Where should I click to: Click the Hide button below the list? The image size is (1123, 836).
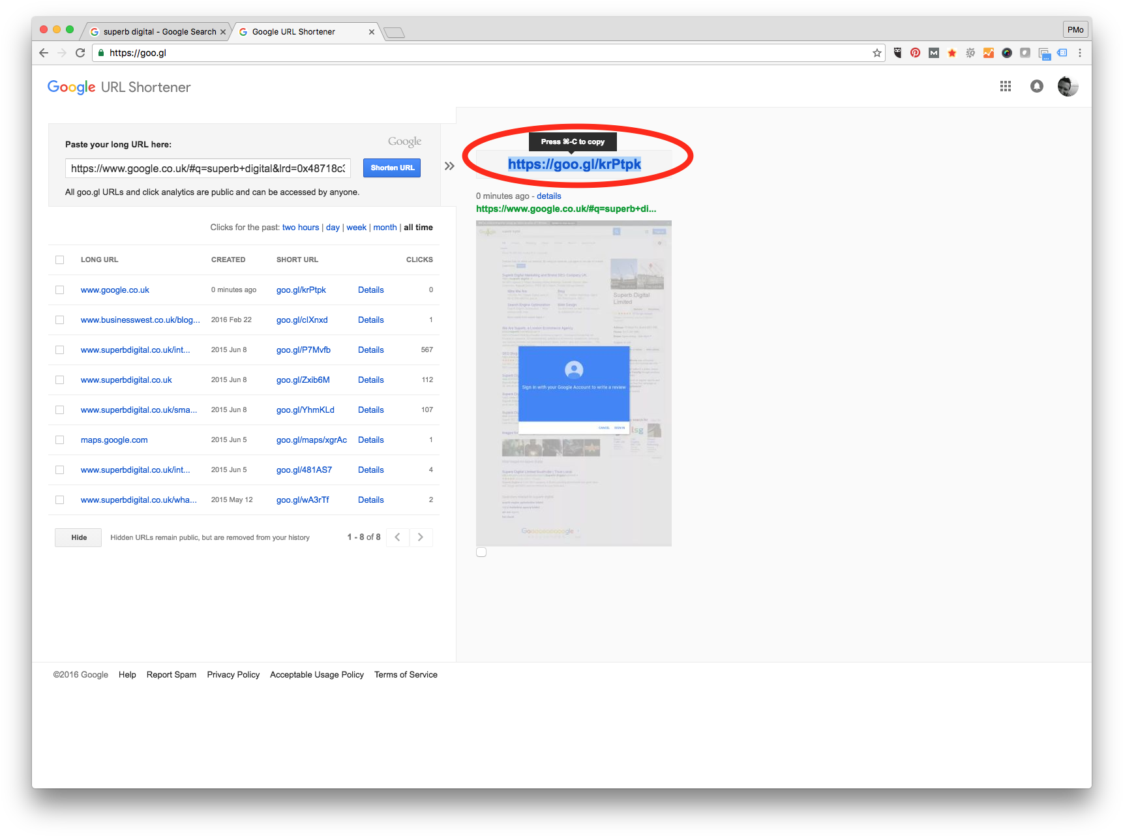click(78, 537)
